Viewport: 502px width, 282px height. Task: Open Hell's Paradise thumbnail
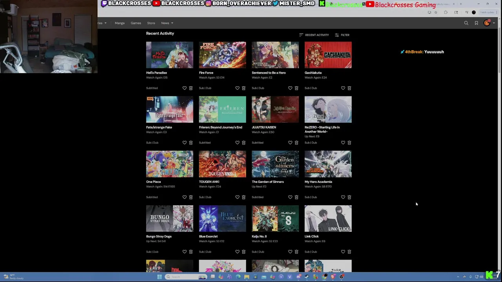pyautogui.click(x=170, y=55)
